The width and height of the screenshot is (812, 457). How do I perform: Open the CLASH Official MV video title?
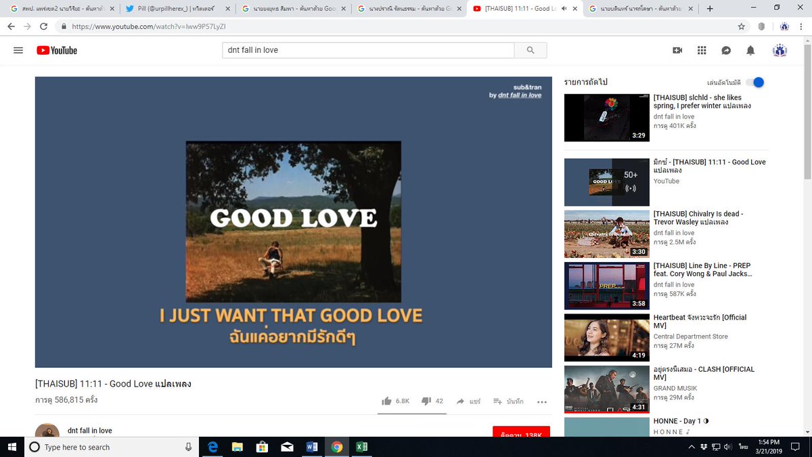pyautogui.click(x=704, y=373)
